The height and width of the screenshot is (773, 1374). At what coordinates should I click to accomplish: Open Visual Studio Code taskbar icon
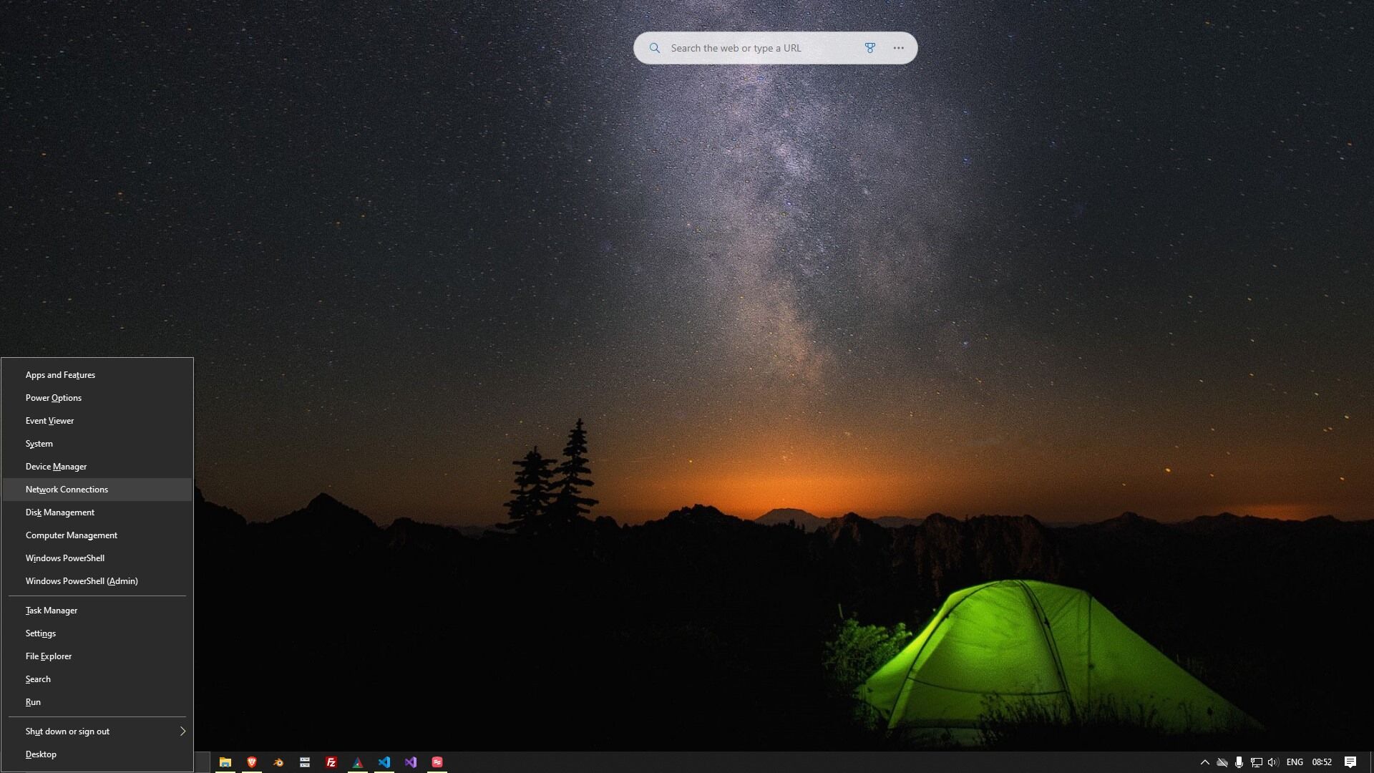(384, 762)
